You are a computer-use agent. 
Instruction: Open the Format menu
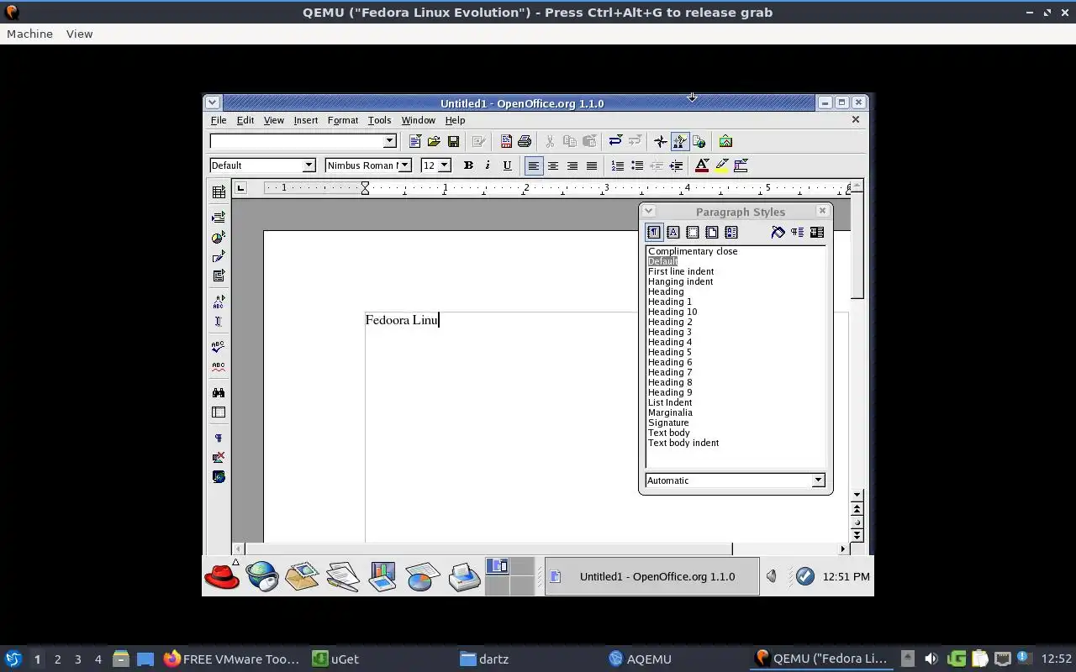point(343,120)
